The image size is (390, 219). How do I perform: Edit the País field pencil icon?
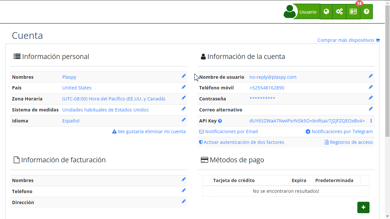(x=184, y=87)
